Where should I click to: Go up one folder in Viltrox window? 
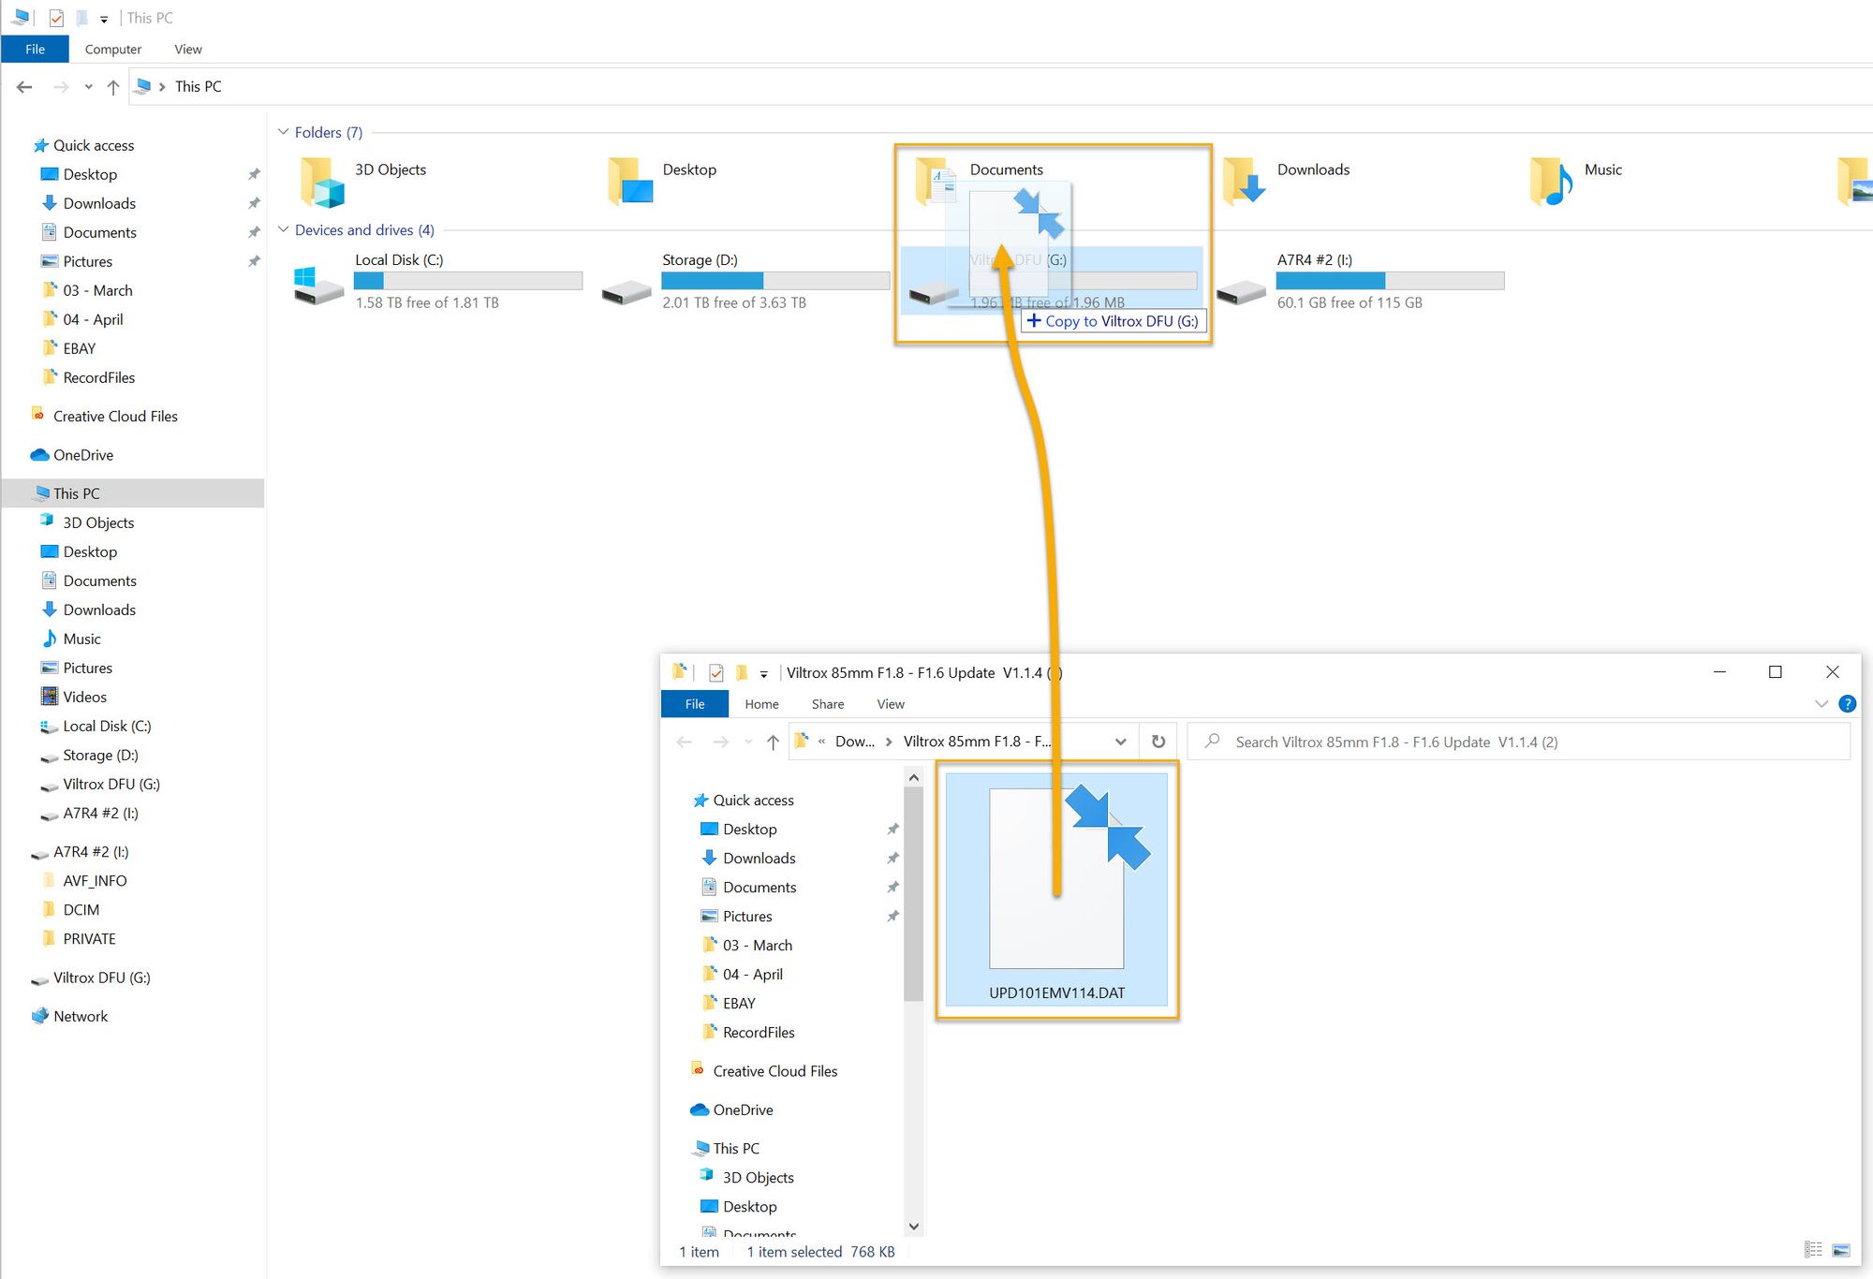pyautogui.click(x=773, y=742)
